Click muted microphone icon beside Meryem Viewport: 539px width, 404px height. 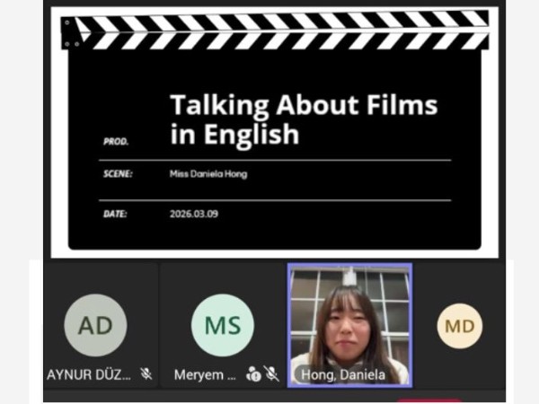pos(271,374)
